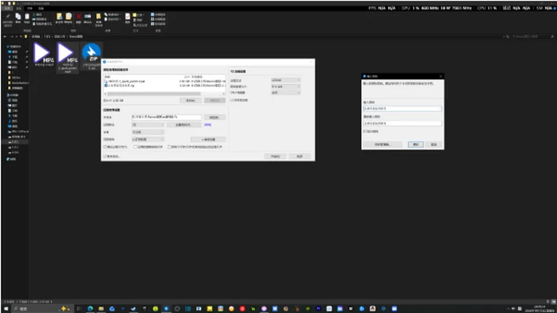Click the enter password input field
This screenshot has height=313, width=557.
[403, 109]
